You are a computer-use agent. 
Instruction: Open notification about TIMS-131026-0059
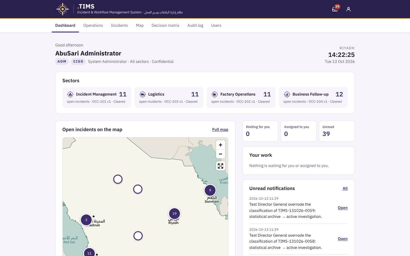pos(343,208)
